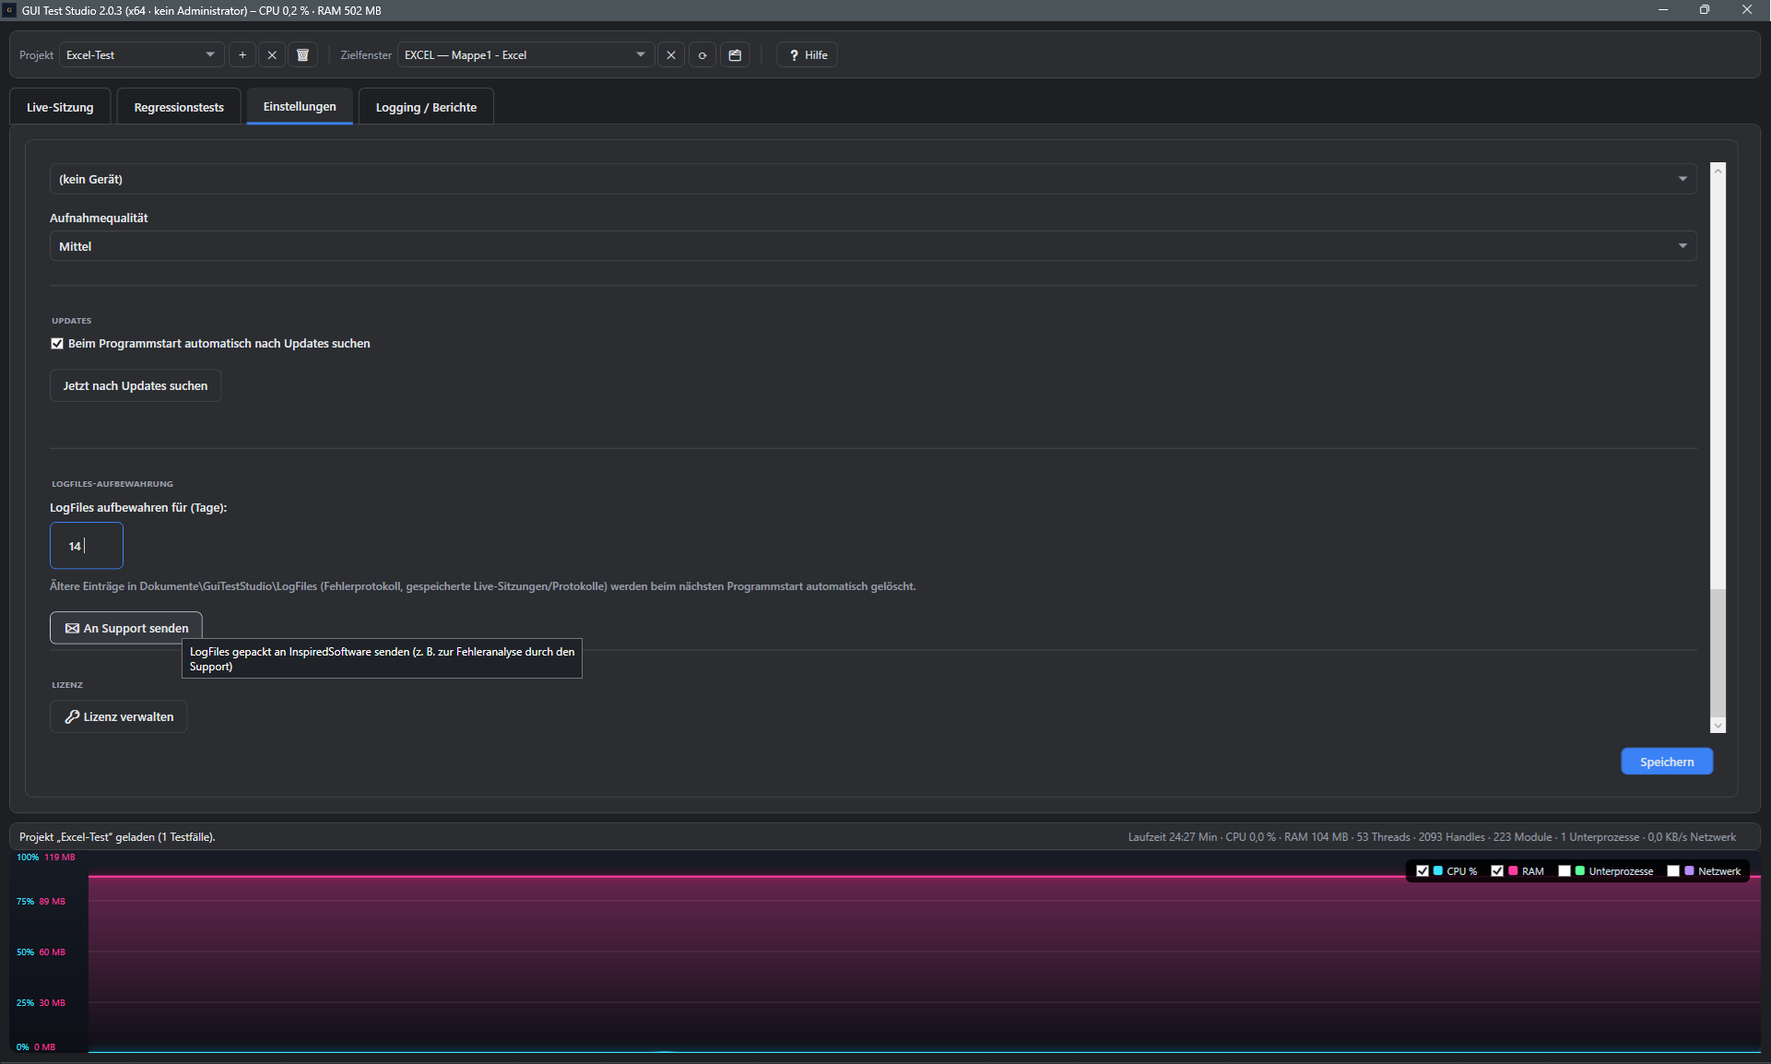
Task: Delete project using trash bin icon
Action: click(x=302, y=55)
